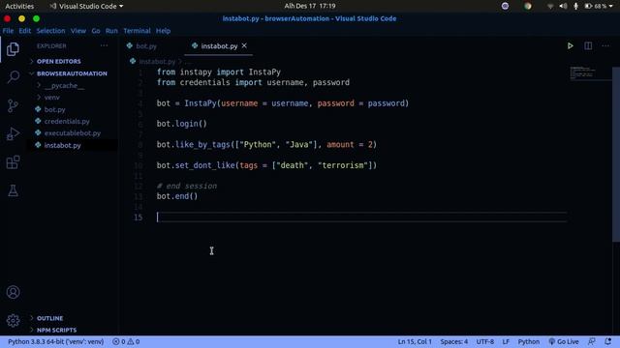Open the View menu

(78, 31)
